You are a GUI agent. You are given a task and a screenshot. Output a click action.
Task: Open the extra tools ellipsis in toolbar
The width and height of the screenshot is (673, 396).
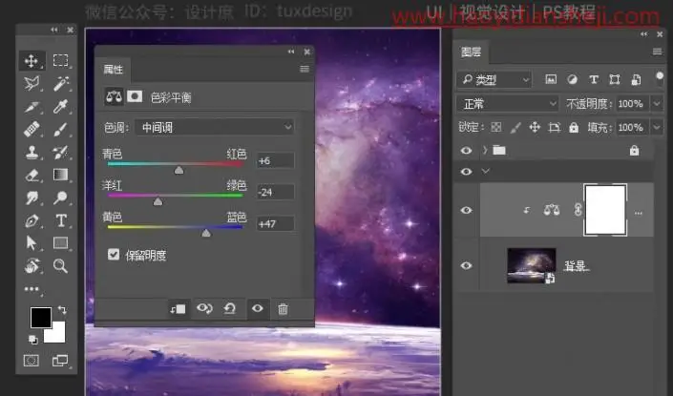[32, 289]
